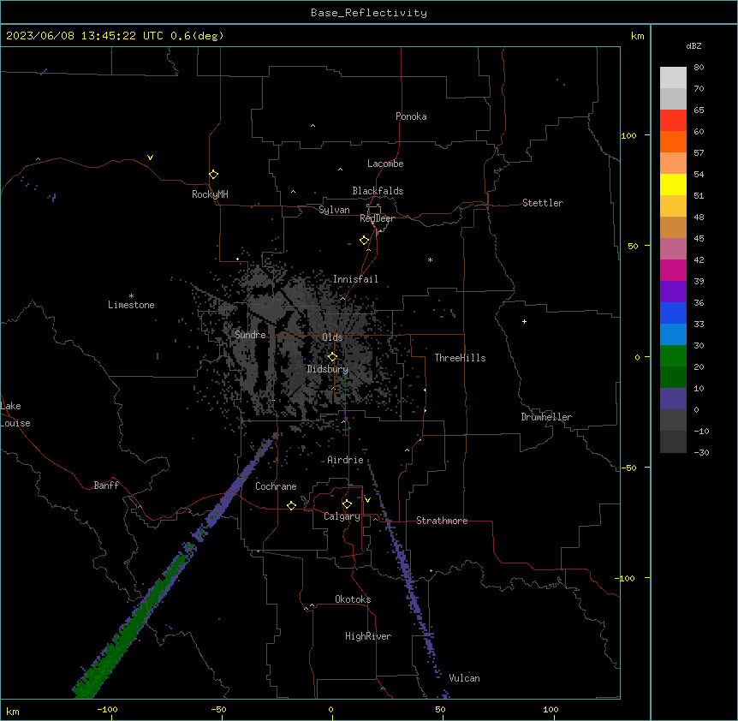Click the Base_Reflectivity title text
The image size is (738, 721).
click(369, 13)
